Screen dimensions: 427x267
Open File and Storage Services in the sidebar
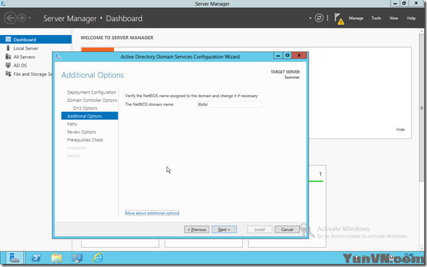tap(32, 74)
